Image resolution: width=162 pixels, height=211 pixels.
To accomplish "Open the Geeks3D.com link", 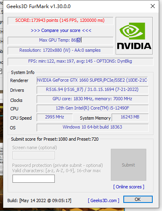I will (104, 200).
